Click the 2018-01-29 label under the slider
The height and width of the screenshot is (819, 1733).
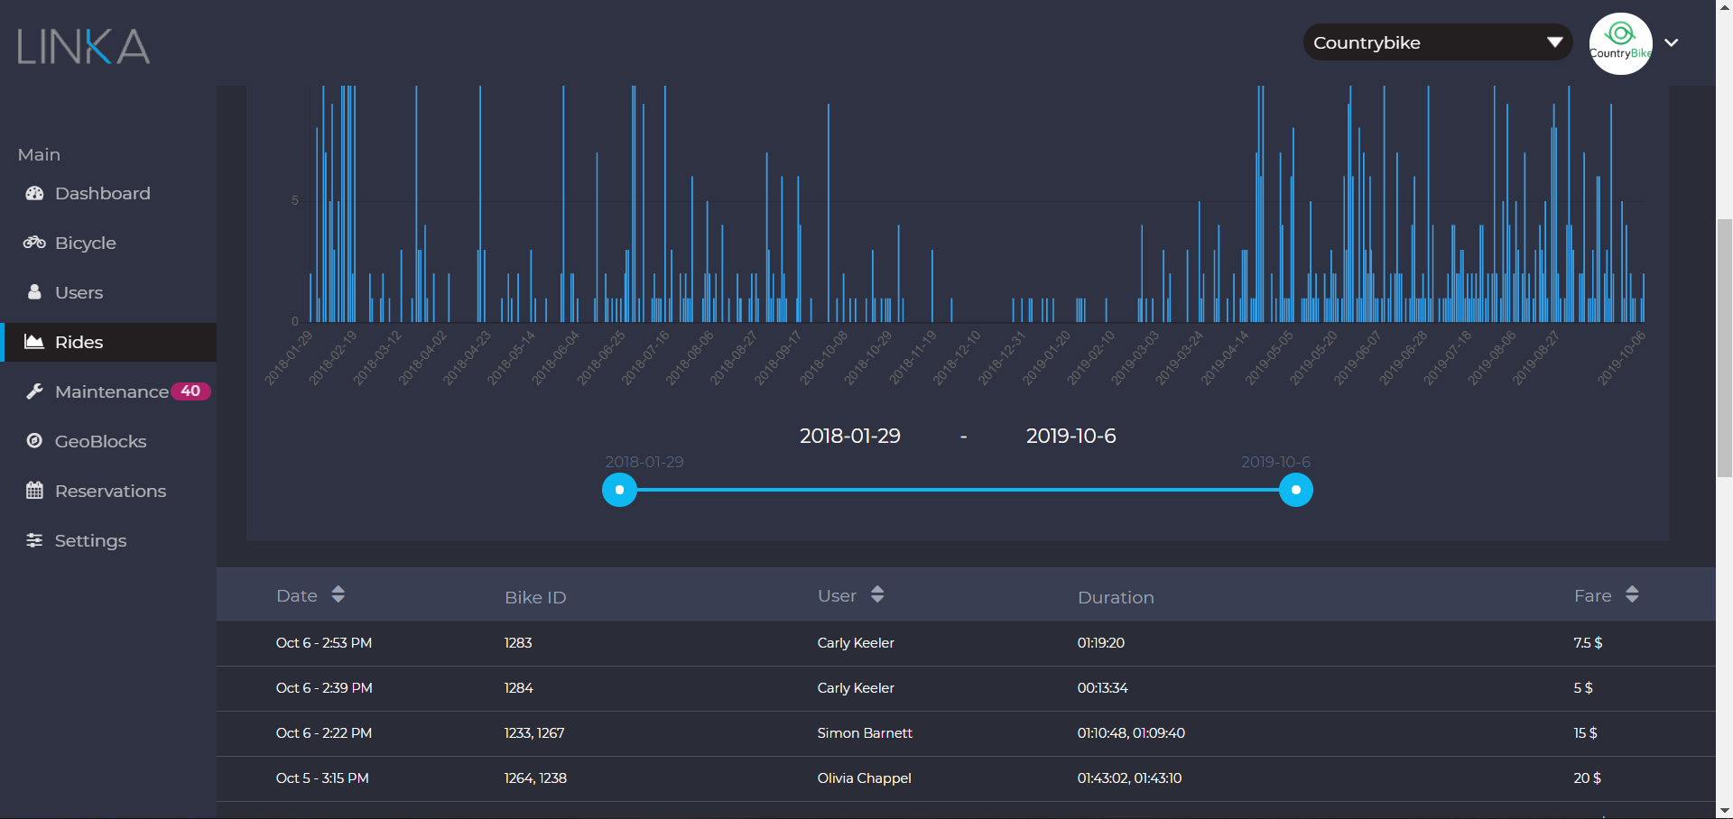coord(644,462)
